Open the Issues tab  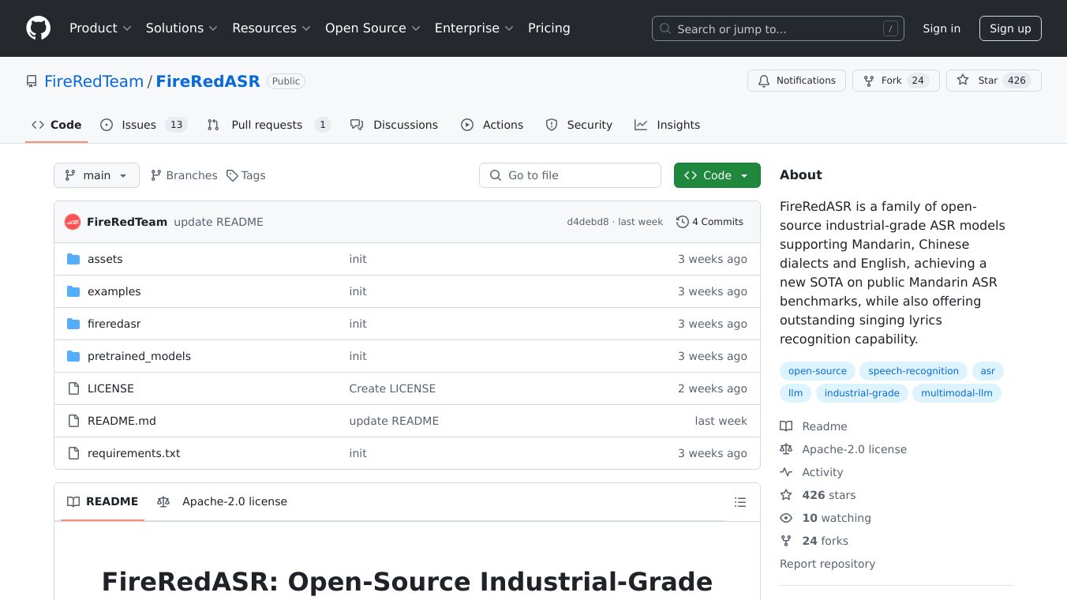point(139,125)
